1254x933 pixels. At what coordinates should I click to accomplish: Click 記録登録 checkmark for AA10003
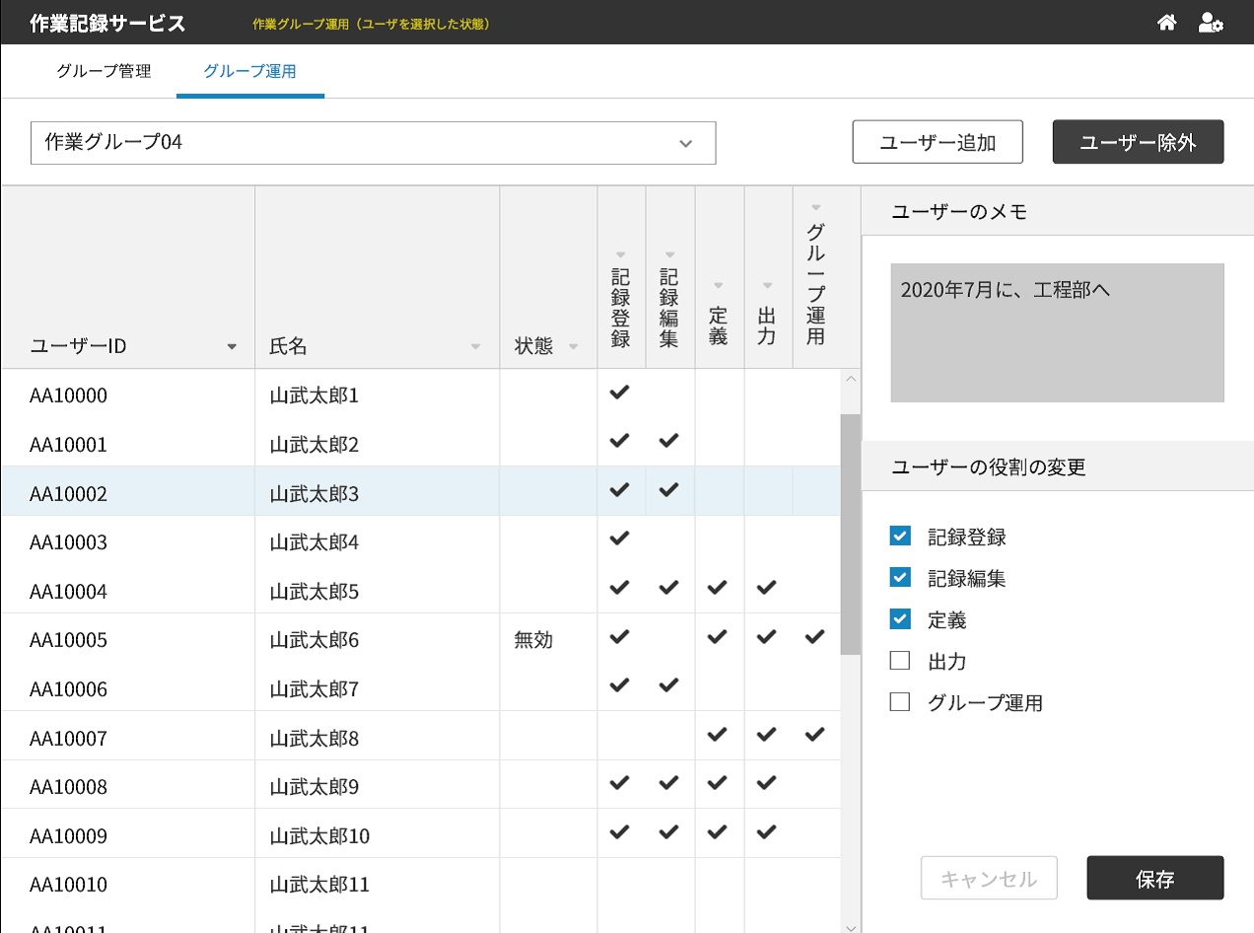coord(619,538)
